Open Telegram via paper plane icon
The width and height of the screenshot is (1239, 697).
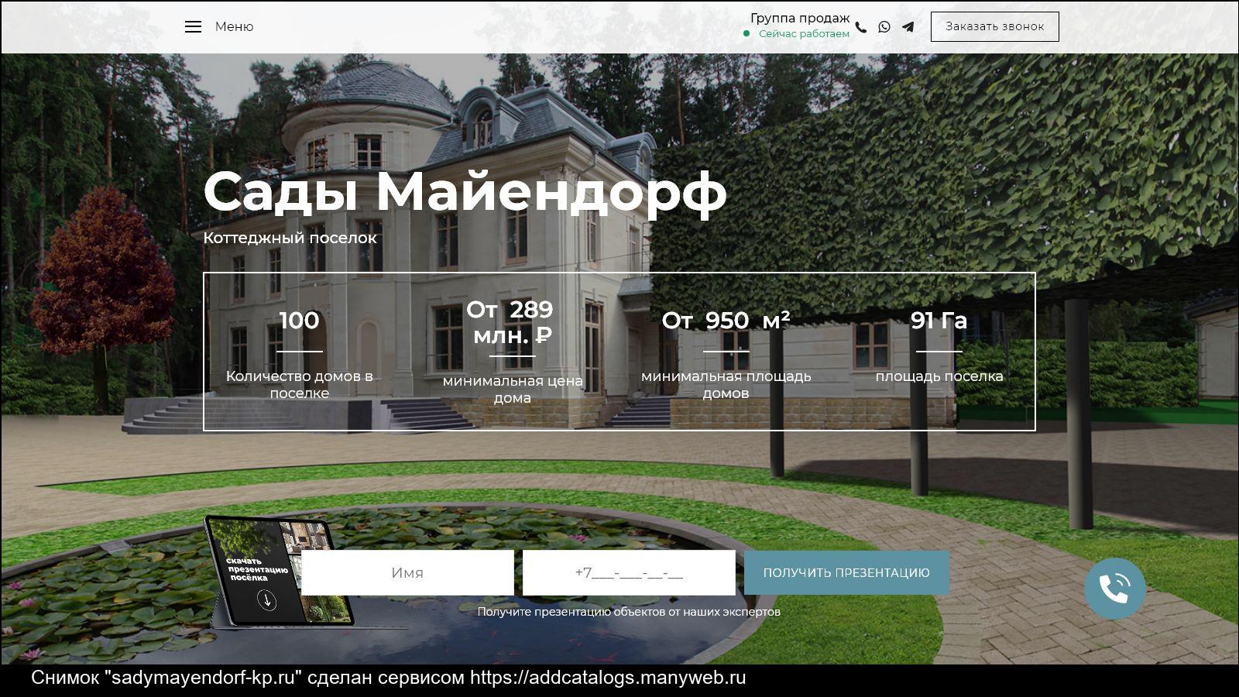pyautogui.click(x=908, y=27)
